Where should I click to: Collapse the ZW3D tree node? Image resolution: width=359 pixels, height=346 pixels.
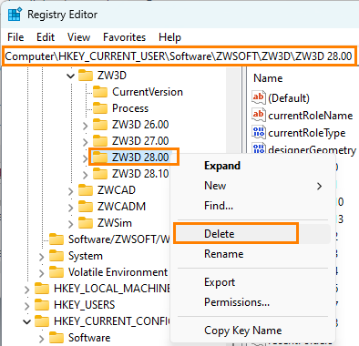70,76
